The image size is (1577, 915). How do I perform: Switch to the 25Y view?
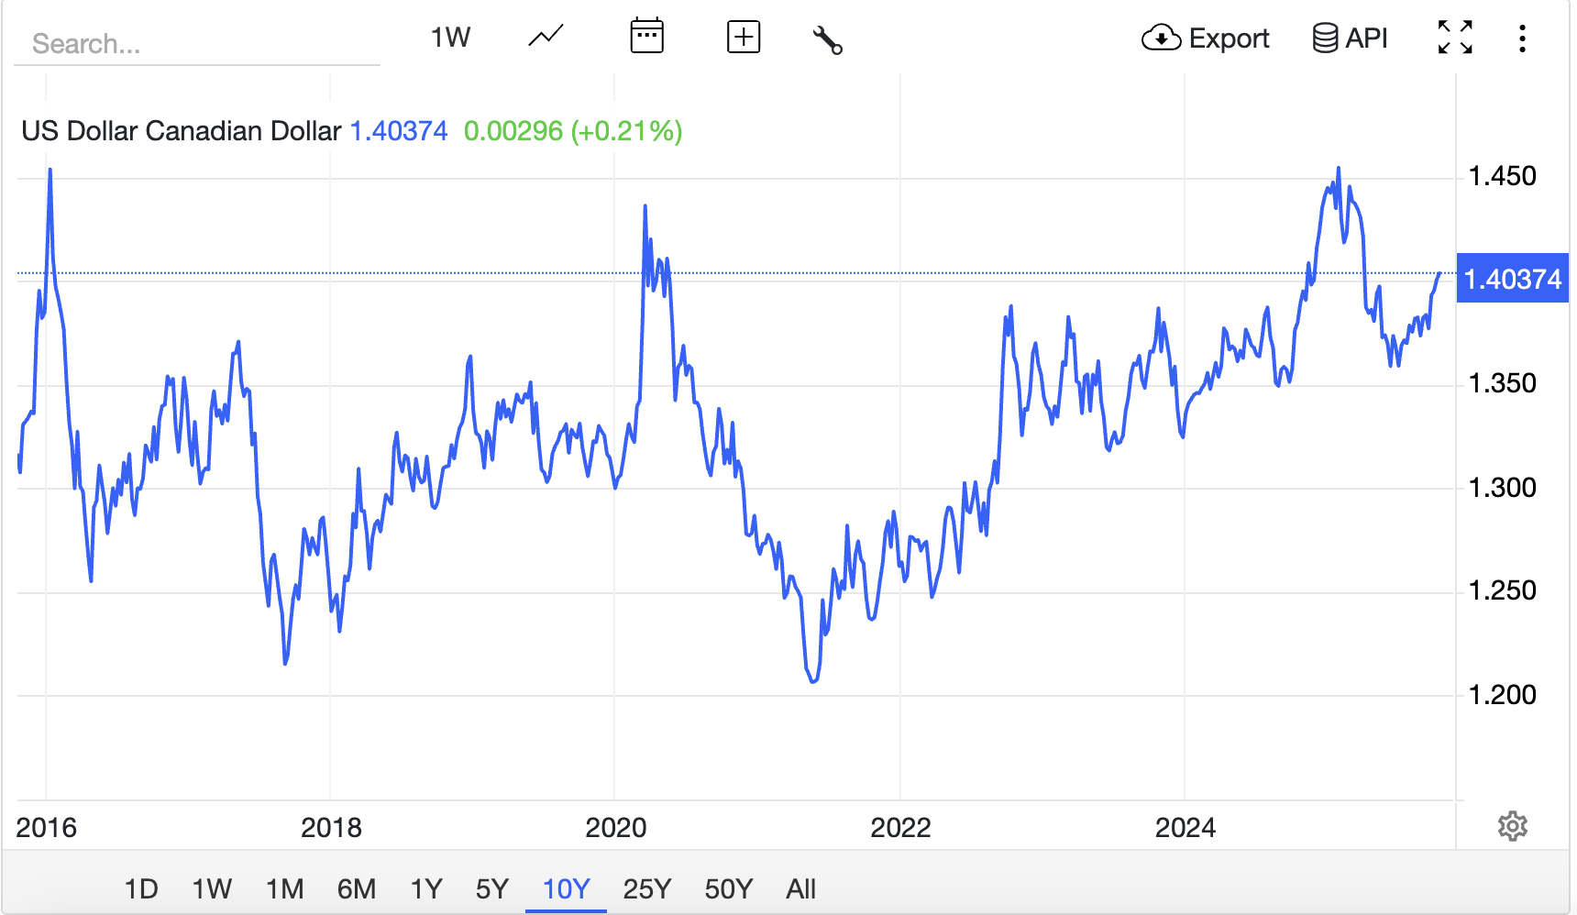pyautogui.click(x=645, y=888)
